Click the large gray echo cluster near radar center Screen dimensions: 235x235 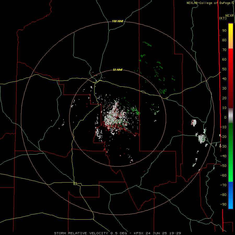click(115, 117)
